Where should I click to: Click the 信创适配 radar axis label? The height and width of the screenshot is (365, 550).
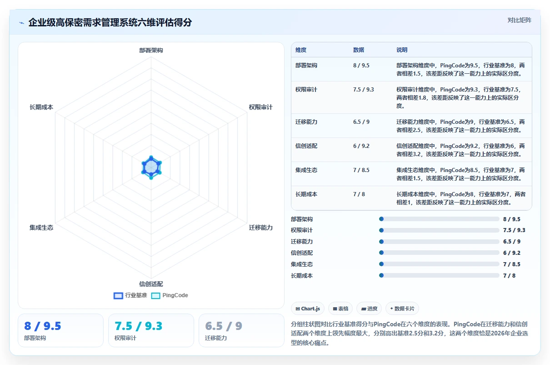point(151,284)
